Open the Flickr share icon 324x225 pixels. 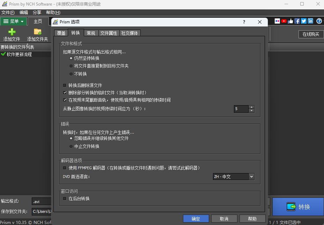(277, 21)
